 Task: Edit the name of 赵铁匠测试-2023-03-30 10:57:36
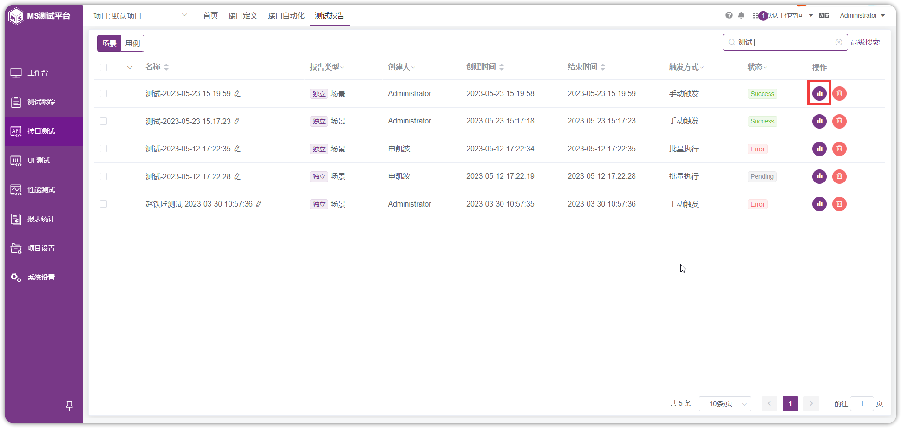[x=259, y=204]
